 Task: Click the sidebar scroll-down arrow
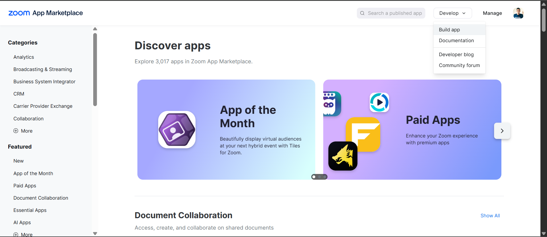pos(95,234)
